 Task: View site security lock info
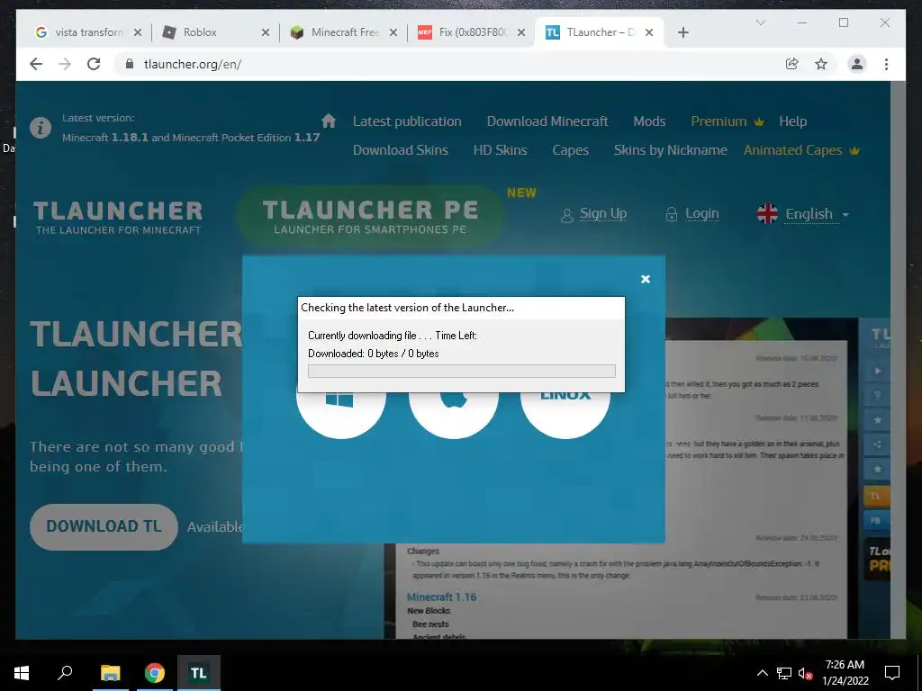tap(130, 64)
